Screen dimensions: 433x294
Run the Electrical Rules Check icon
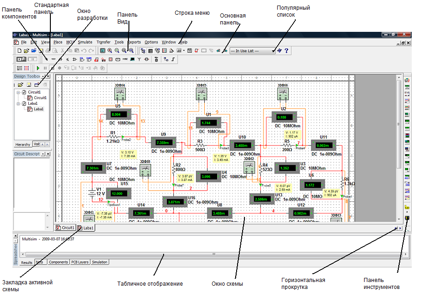click(x=196, y=51)
